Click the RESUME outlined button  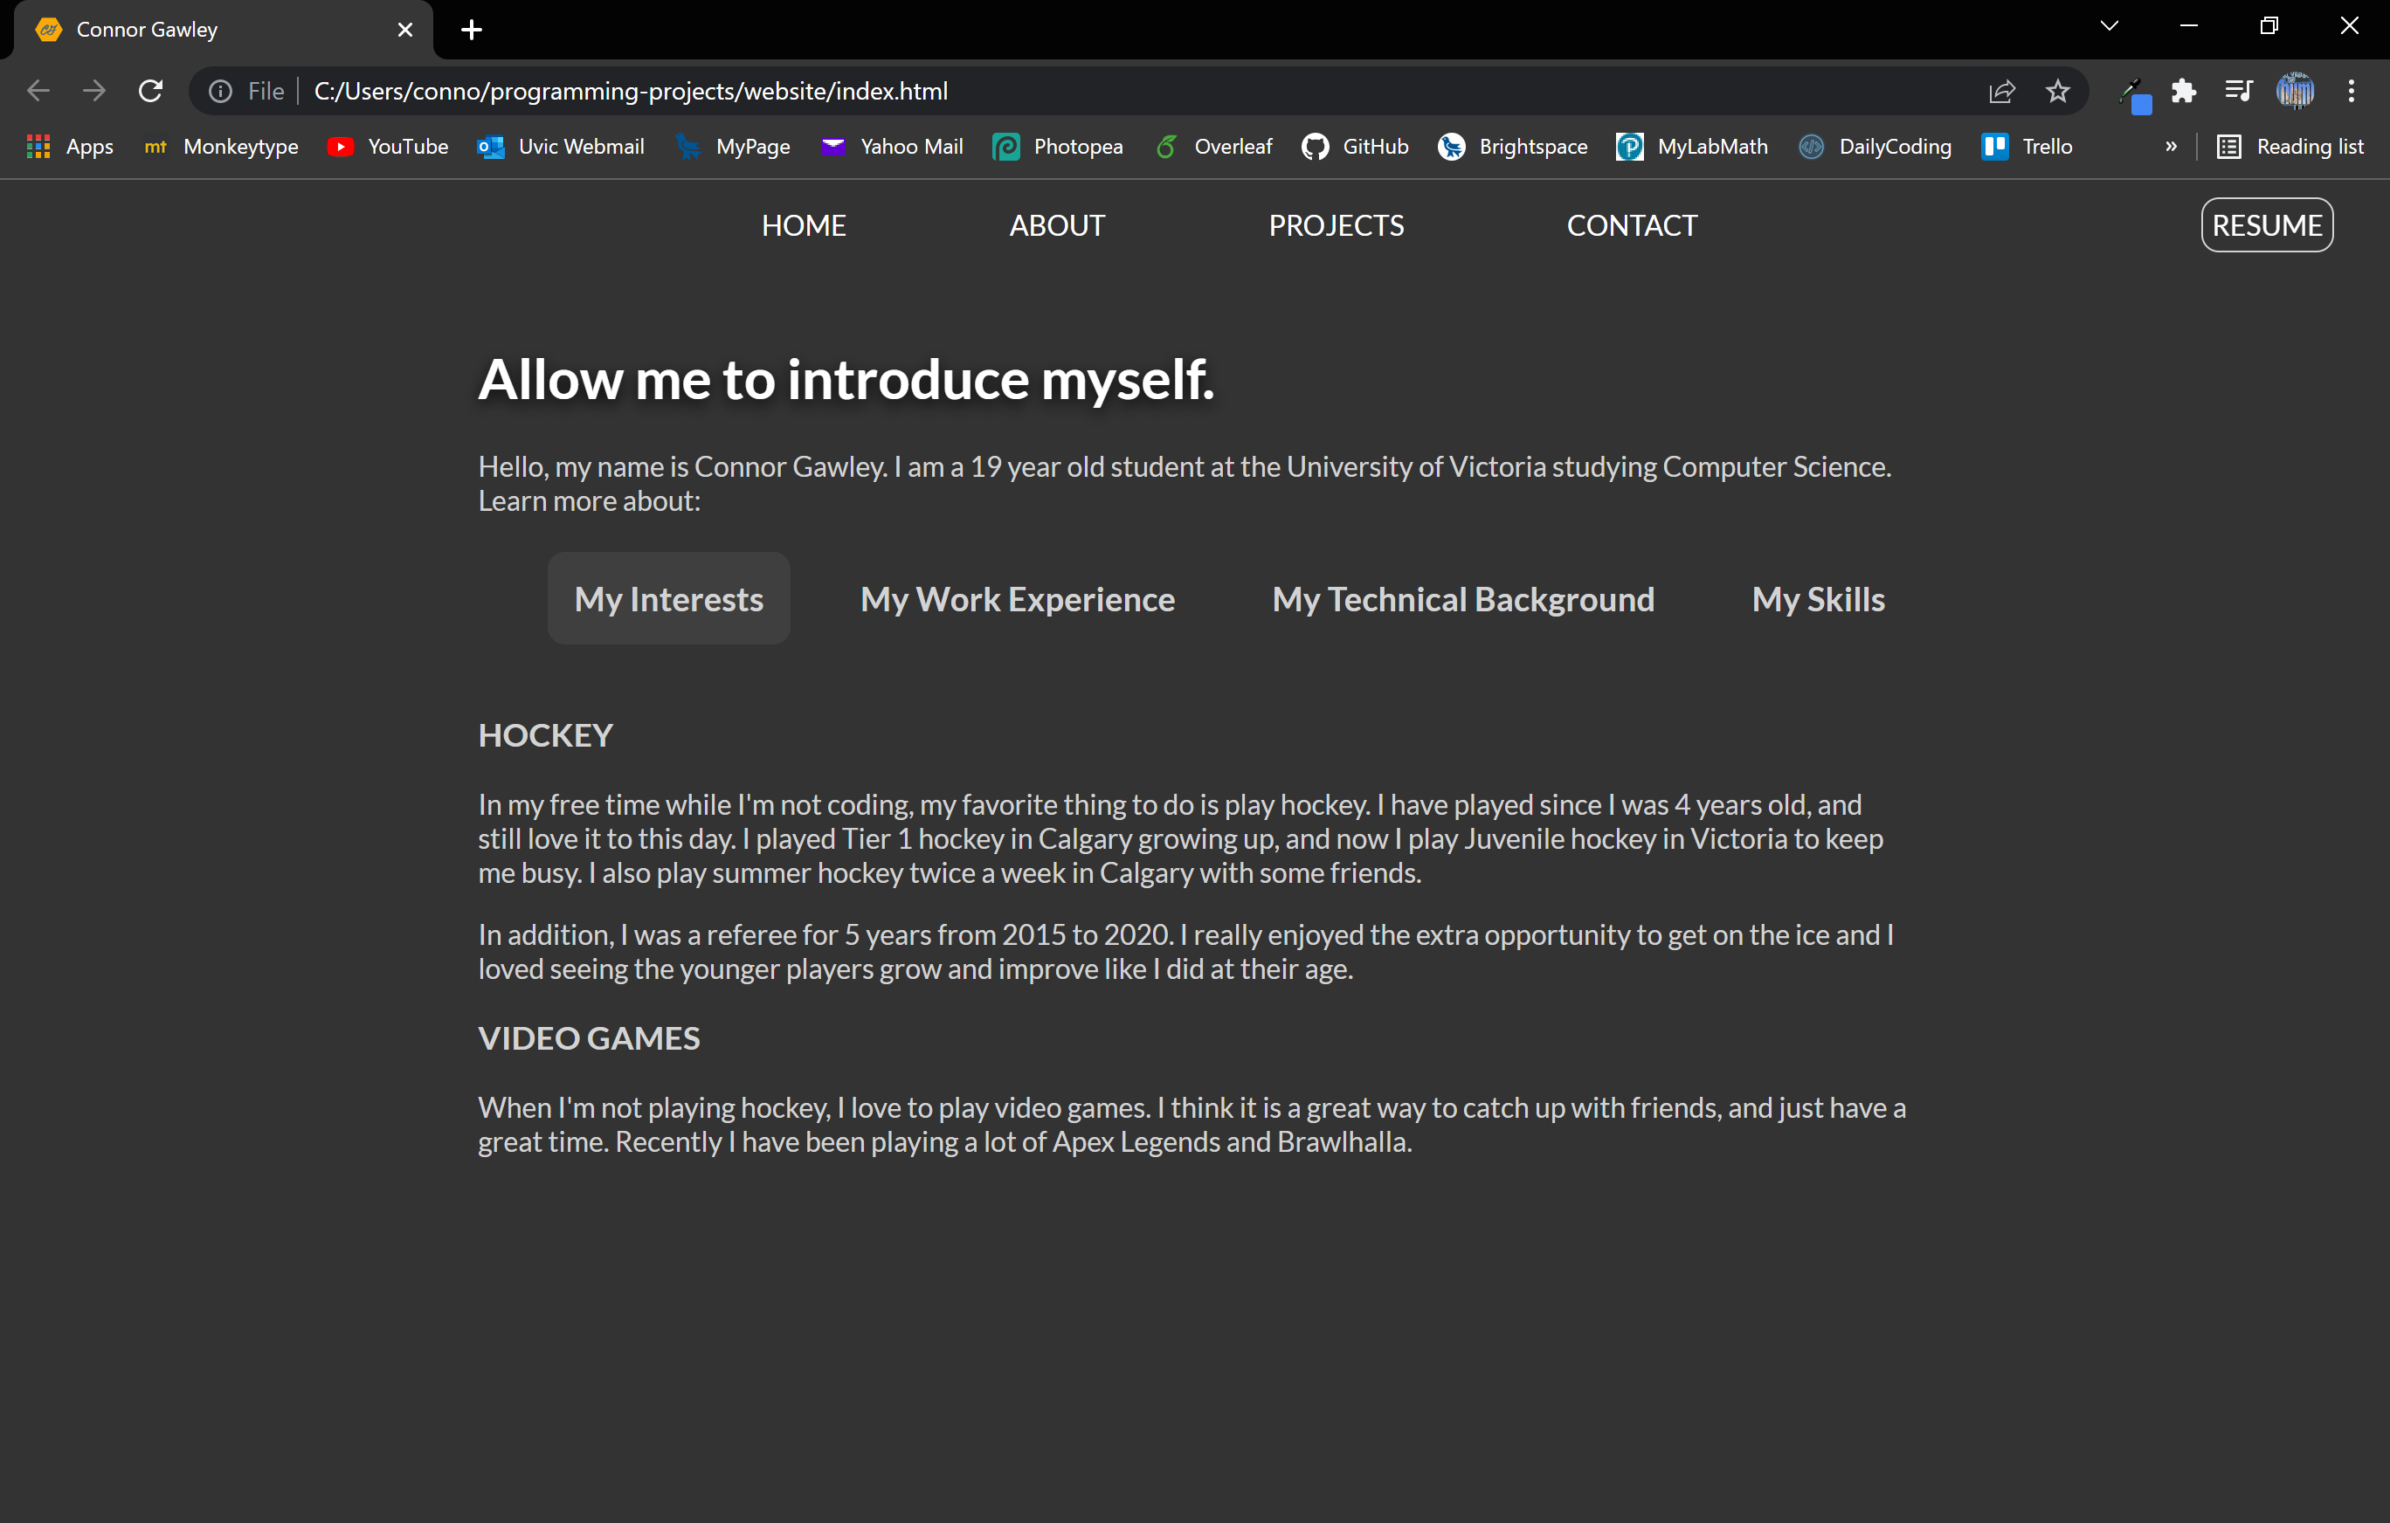click(2267, 225)
